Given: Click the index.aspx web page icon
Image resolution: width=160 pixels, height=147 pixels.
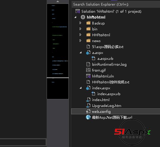Looking at the screenshot, I should coord(88,88).
